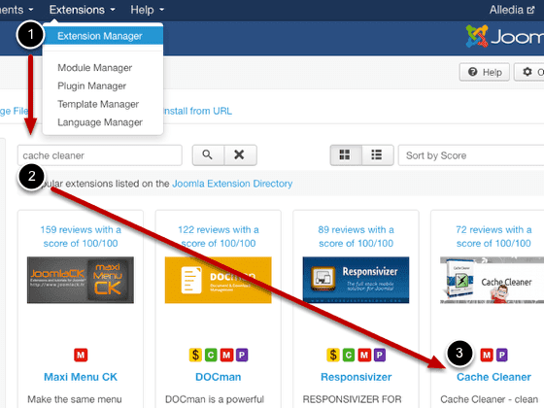The image size is (544, 408).
Task: Open the Sort by Score dropdown
Action: pos(471,155)
